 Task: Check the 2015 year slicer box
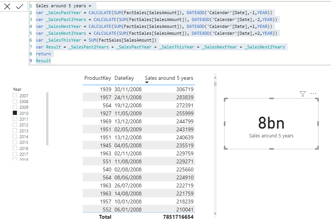click(15, 142)
